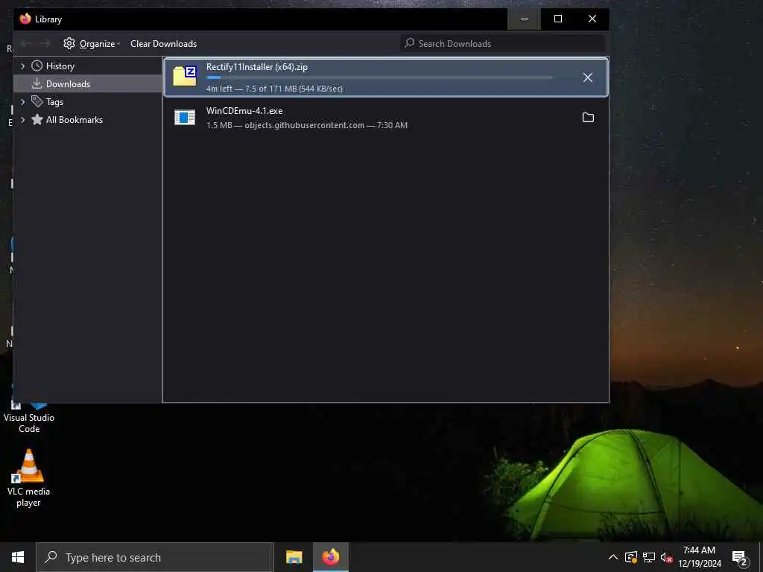The width and height of the screenshot is (763, 572).
Task: Click the security warning tray icon
Action: click(631, 557)
